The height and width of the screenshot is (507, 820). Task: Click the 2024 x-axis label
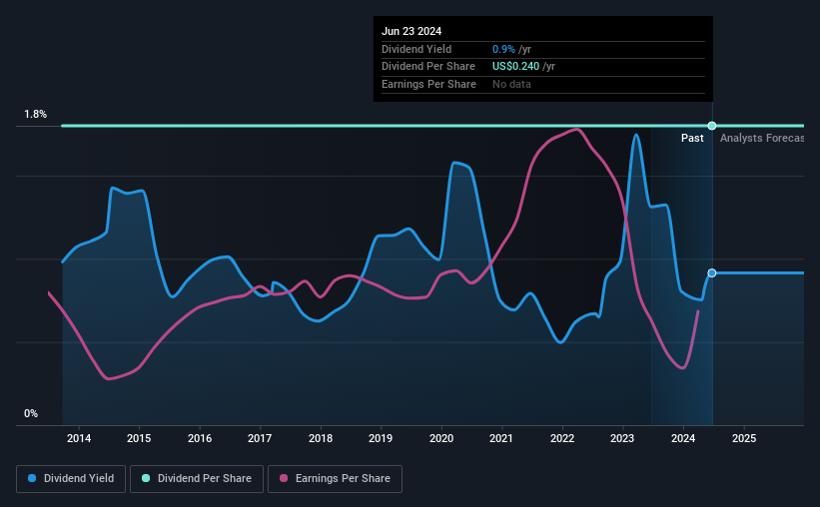(683, 438)
